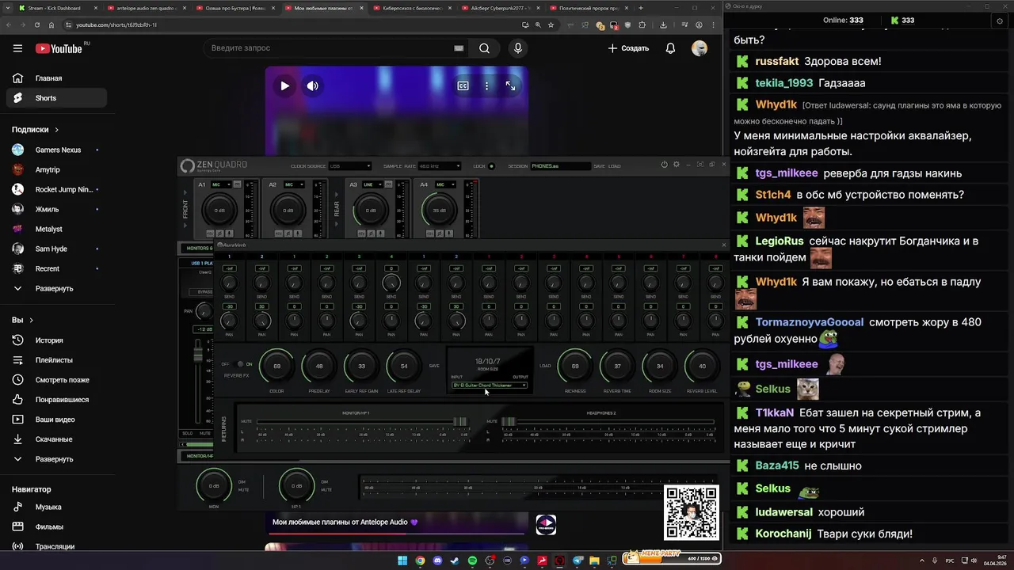This screenshot has width=1014, height=570.
Task: Click reverb SAVE preset button
Action: click(x=434, y=366)
